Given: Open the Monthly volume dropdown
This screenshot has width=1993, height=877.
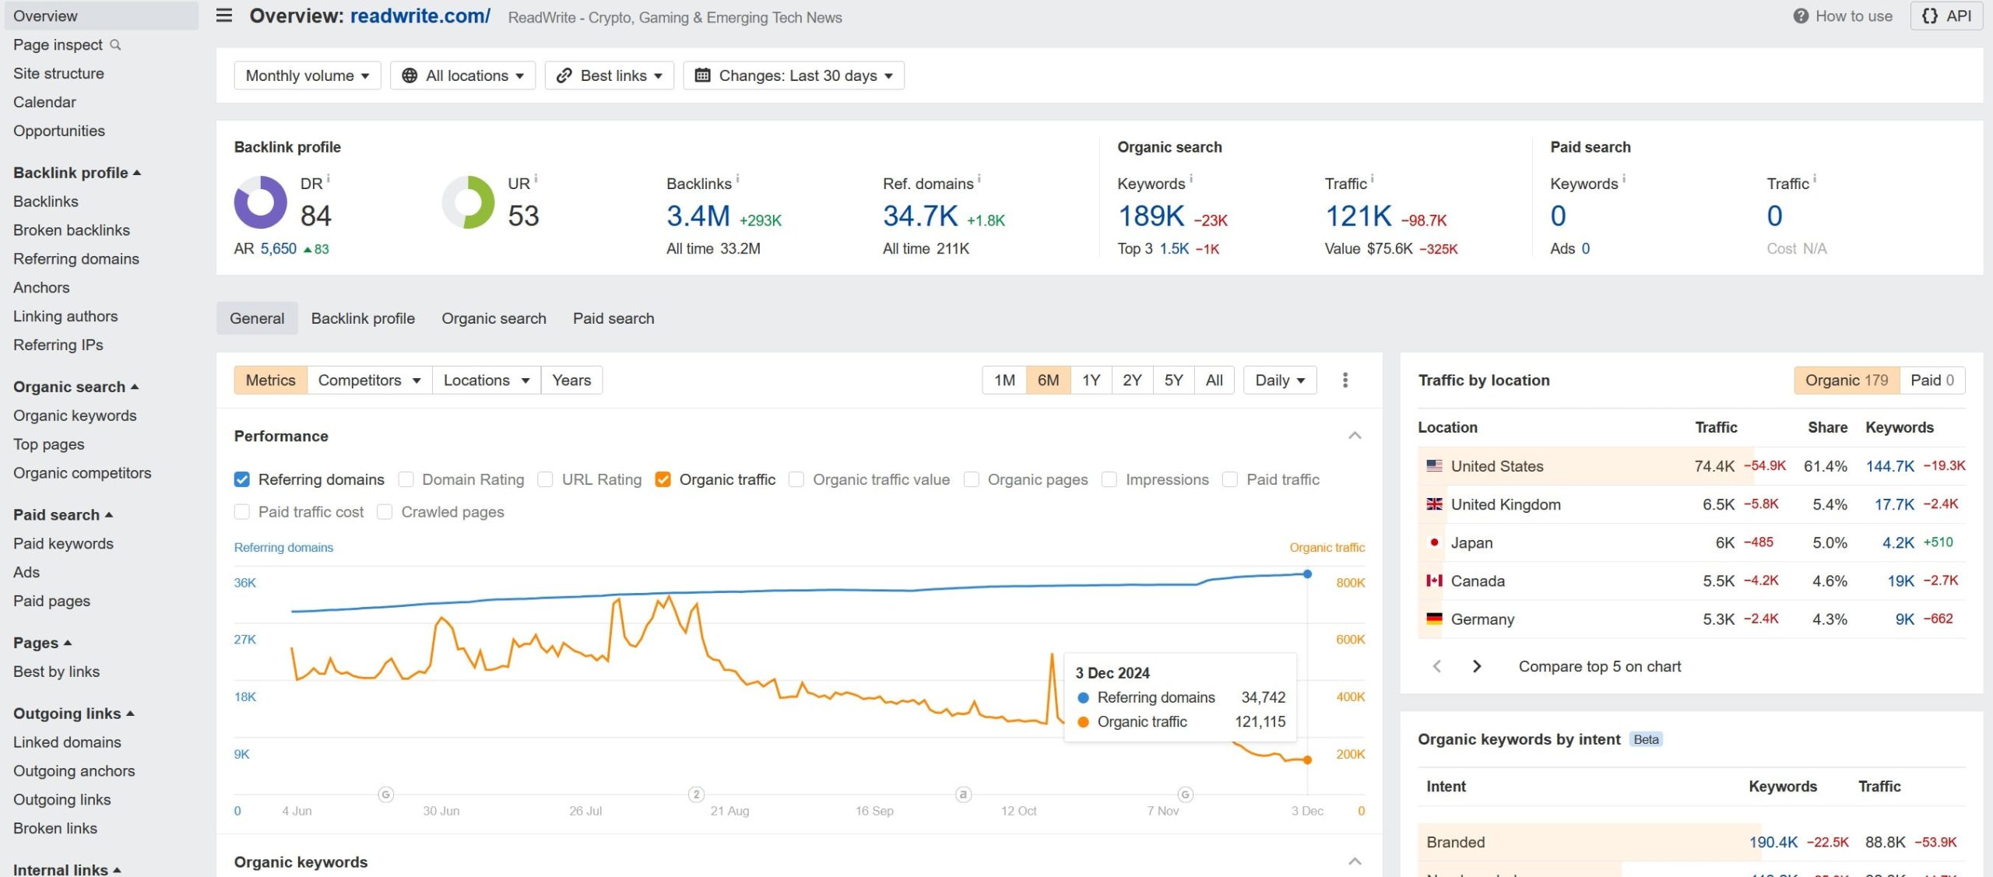Looking at the screenshot, I should pyautogui.click(x=308, y=75).
